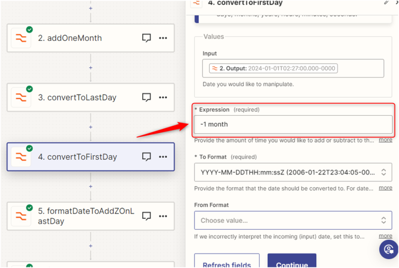Open comments on the addOneMonth step
Screen dimensions: 399x268
147,38
